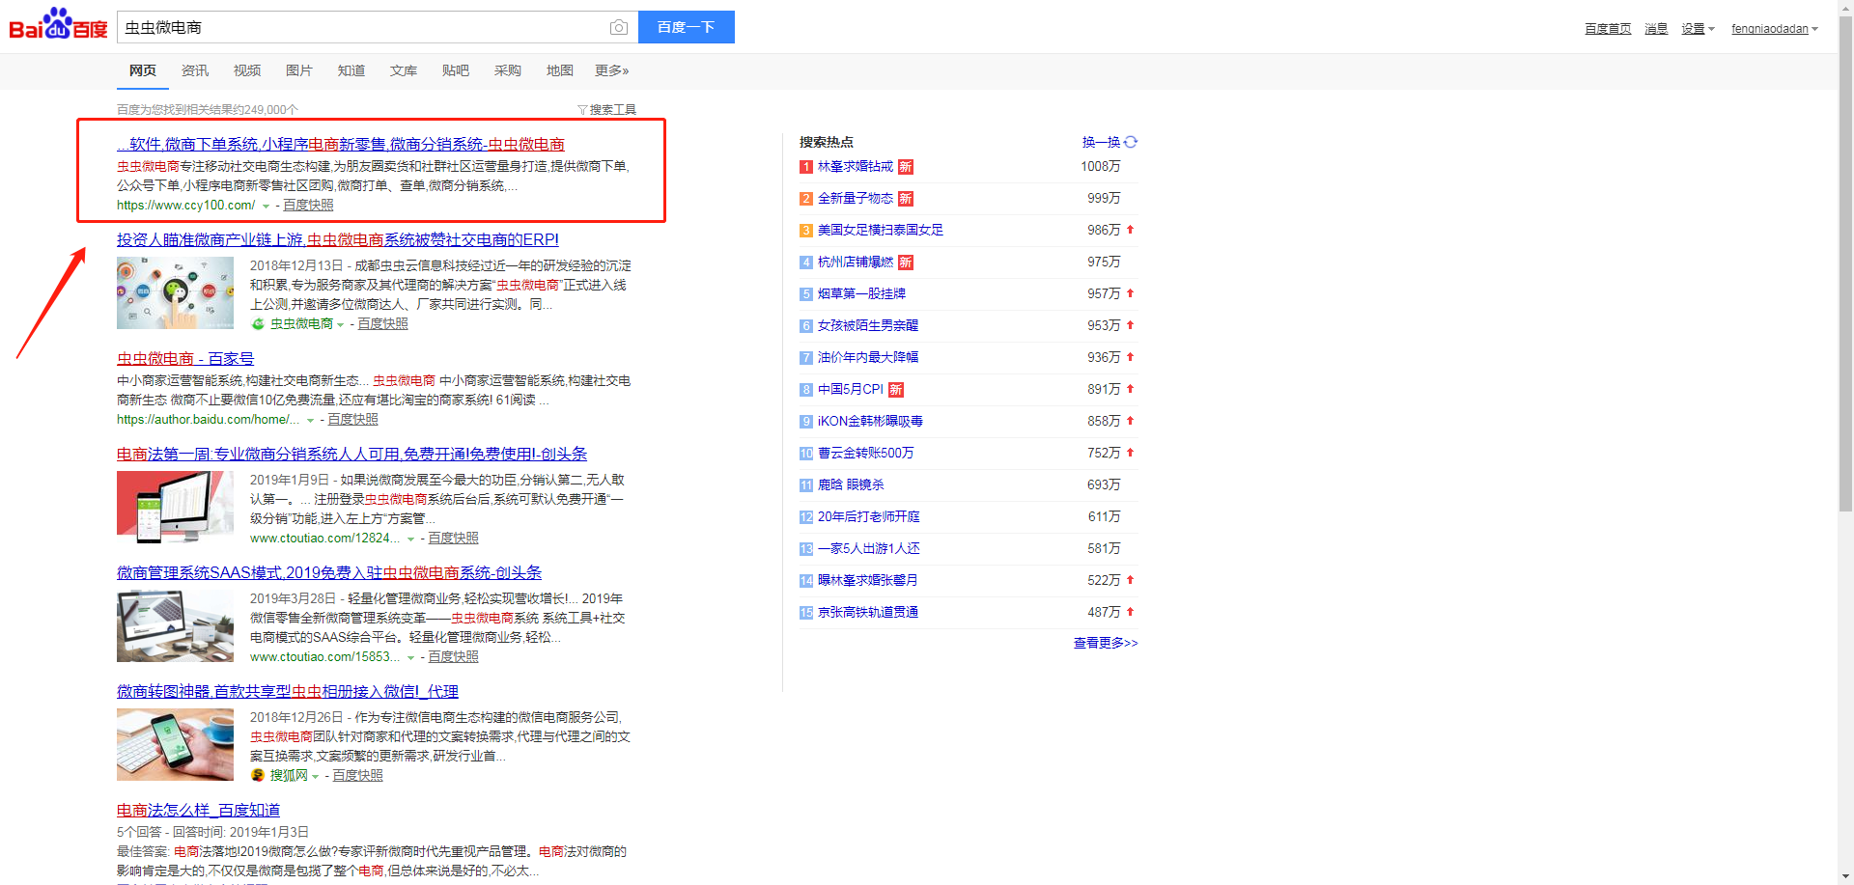1854x885 pixels.
Task: Switch to the 图片 tab
Action: click(298, 70)
